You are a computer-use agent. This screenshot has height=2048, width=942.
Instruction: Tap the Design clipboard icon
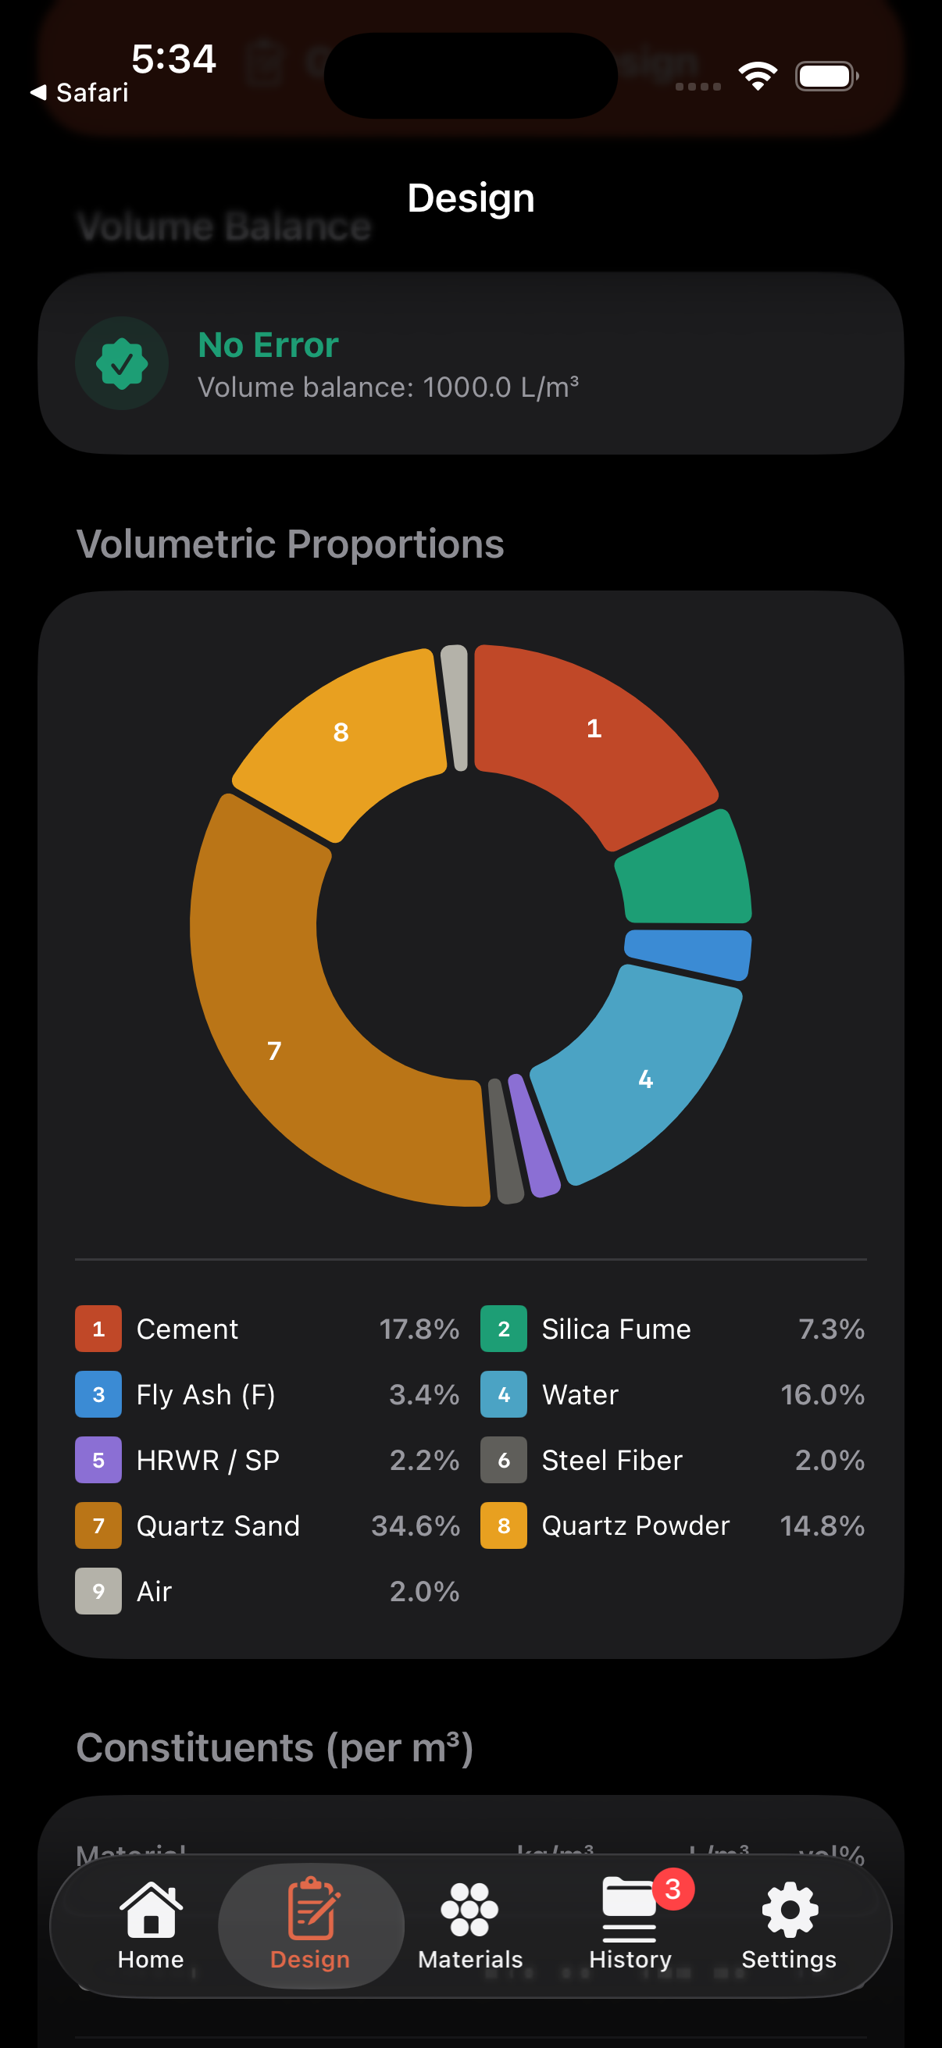(x=311, y=1908)
